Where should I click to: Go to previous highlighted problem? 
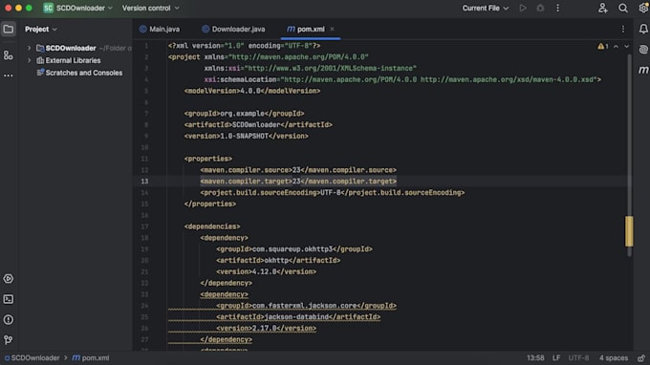tap(616, 47)
